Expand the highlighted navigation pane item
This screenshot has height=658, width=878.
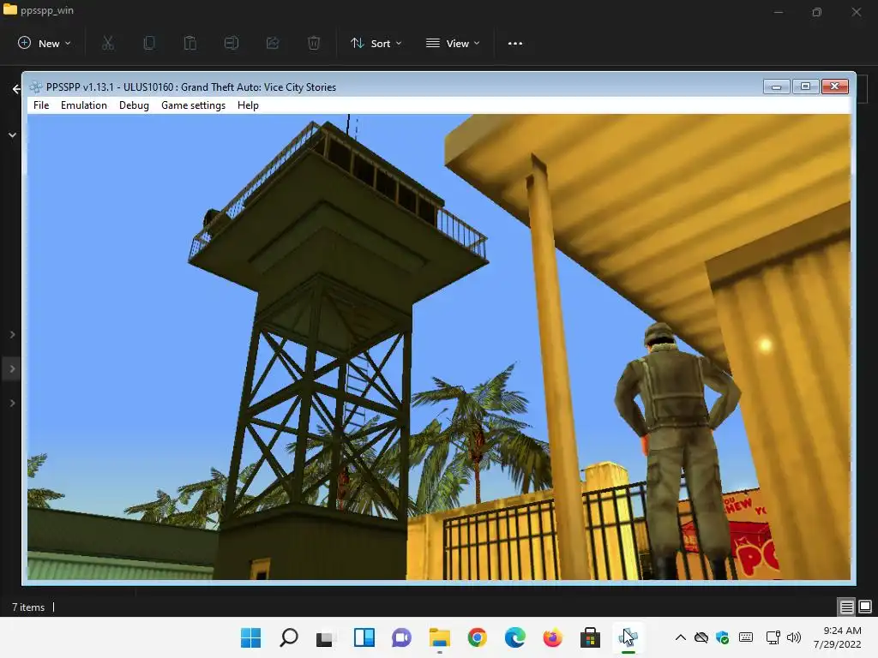coord(12,368)
